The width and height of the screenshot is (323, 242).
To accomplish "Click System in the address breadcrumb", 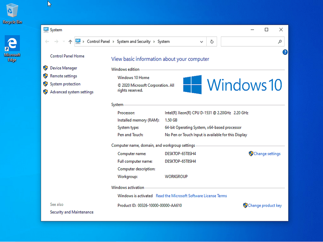I will coord(164,42).
